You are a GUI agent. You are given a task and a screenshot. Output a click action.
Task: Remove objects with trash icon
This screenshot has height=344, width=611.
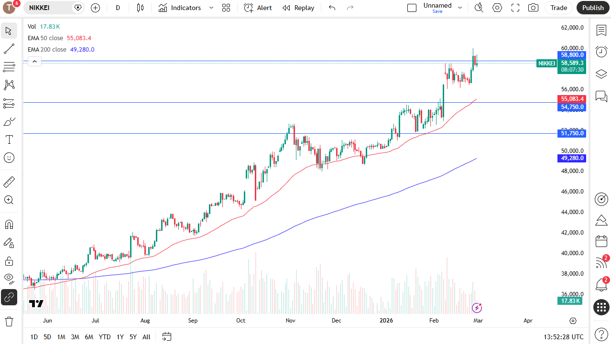9,321
